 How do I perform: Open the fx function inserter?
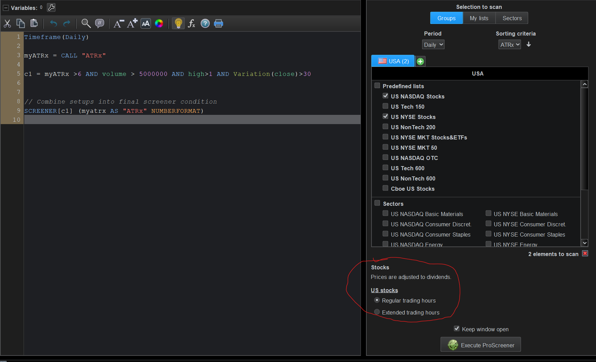click(191, 24)
